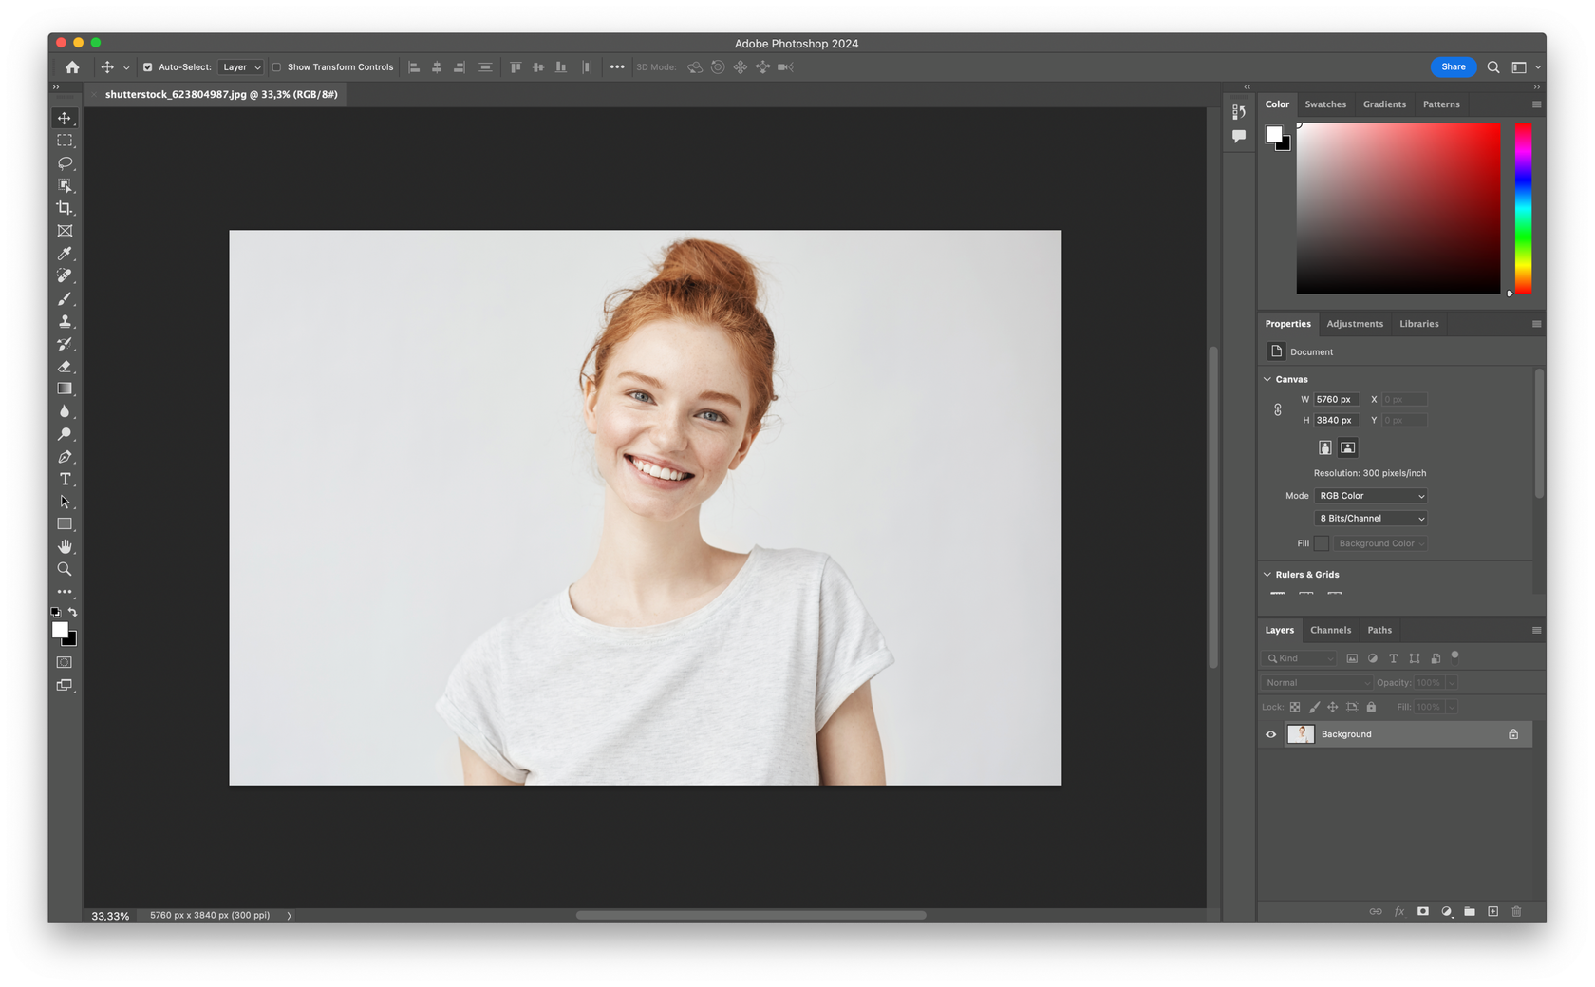Select the Crop tool
This screenshot has width=1595, height=987.
coord(65,208)
